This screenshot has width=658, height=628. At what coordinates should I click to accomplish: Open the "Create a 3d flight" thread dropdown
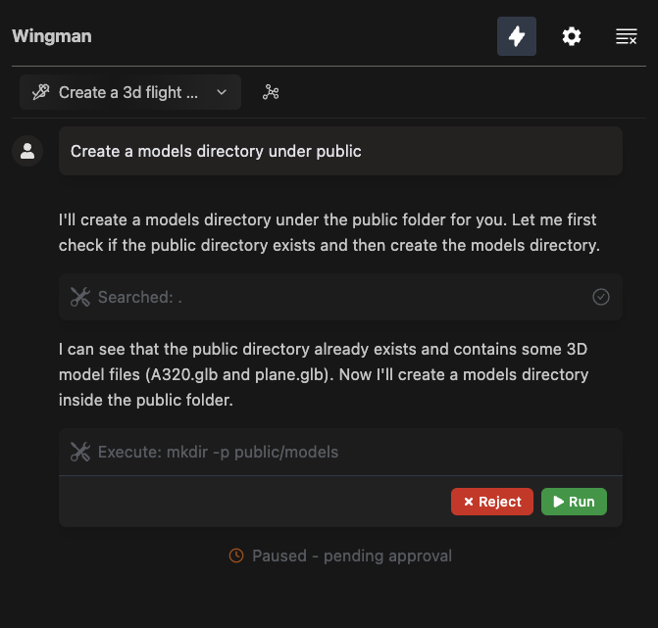coord(129,92)
